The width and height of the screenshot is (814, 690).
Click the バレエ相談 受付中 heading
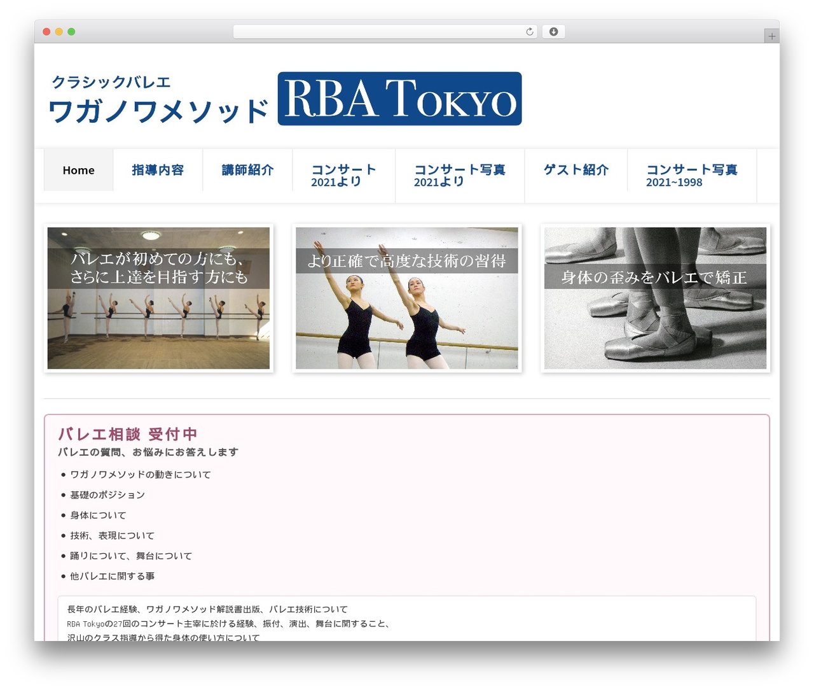point(128,434)
